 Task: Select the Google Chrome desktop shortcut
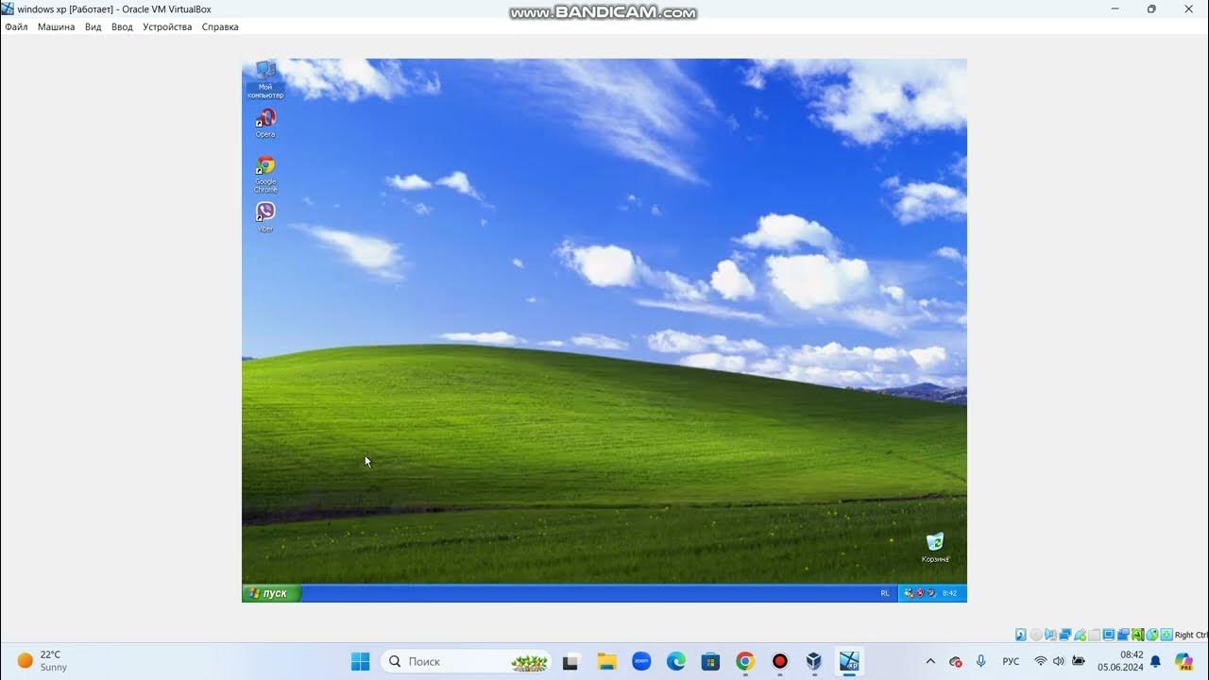[x=265, y=174]
